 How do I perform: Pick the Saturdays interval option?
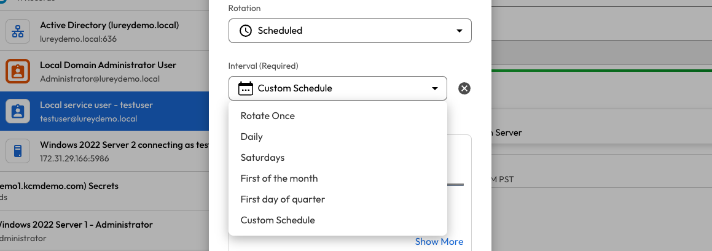(x=263, y=158)
